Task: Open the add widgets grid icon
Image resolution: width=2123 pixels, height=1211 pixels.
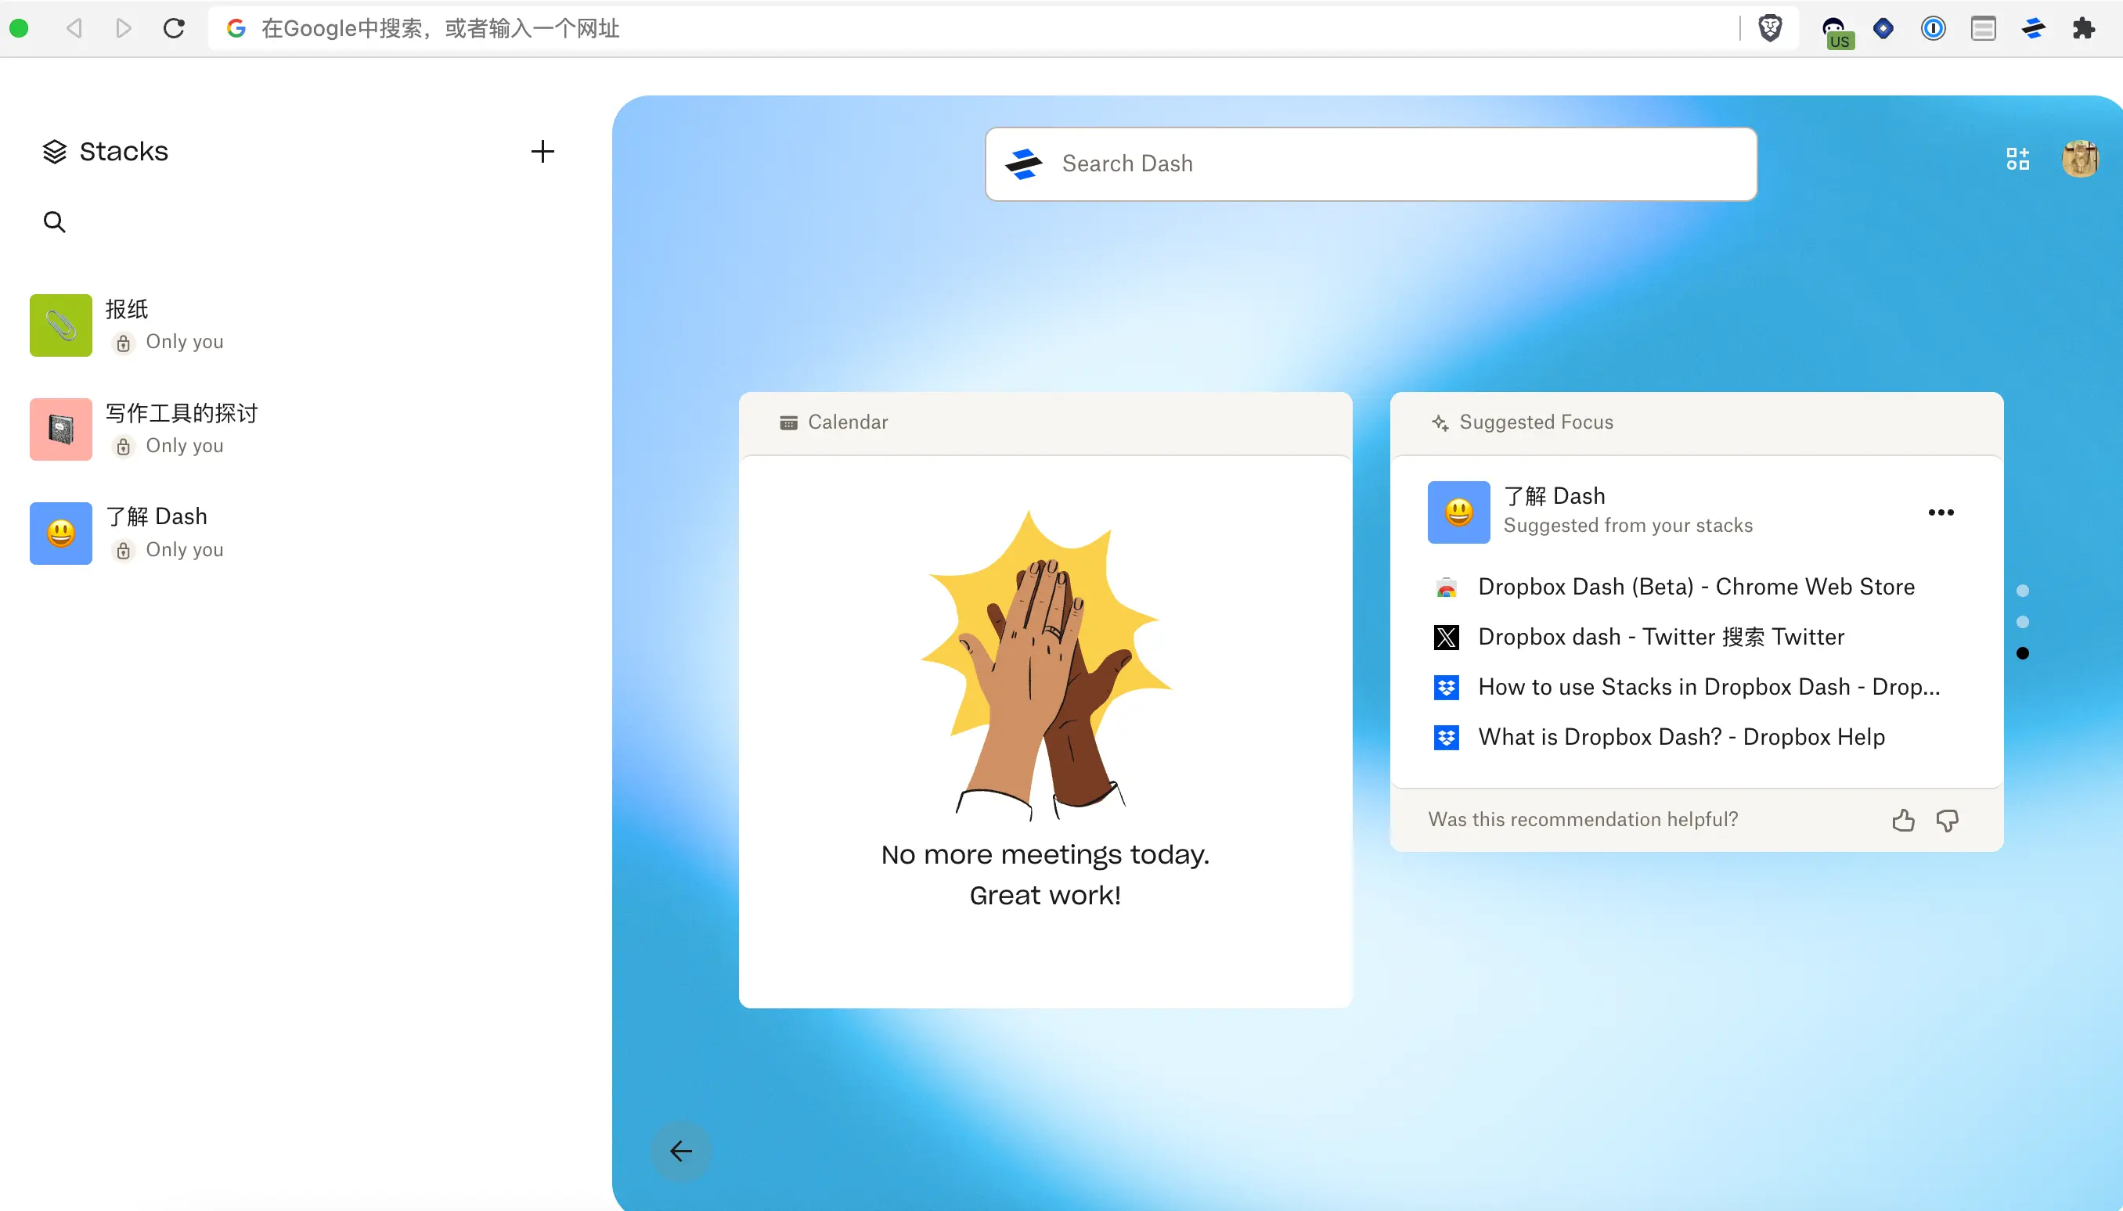Action: click(x=2017, y=158)
